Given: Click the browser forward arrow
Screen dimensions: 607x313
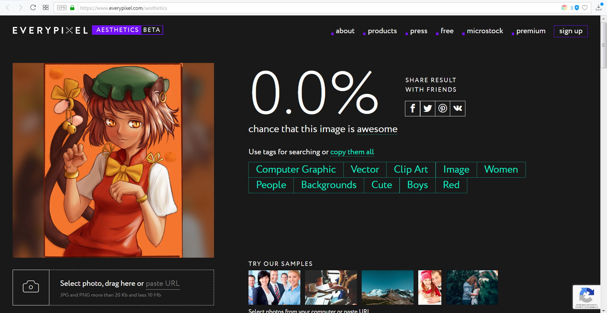Looking at the screenshot, I should [x=21, y=8].
